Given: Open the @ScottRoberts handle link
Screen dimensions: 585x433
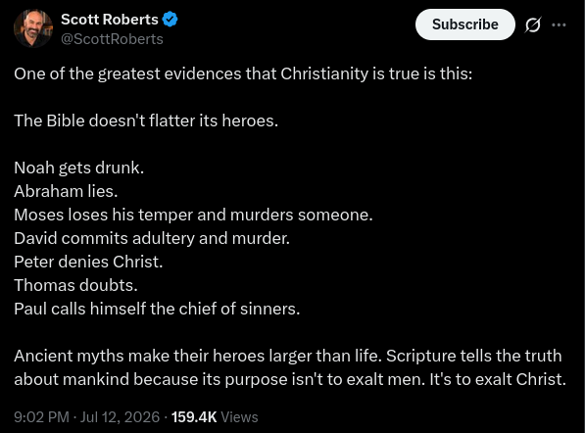Looking at the screenshot, I should (112, 39).
